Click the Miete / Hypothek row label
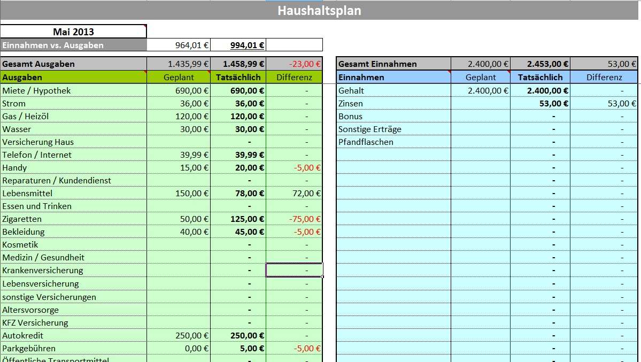 click(x=73, y=91)
